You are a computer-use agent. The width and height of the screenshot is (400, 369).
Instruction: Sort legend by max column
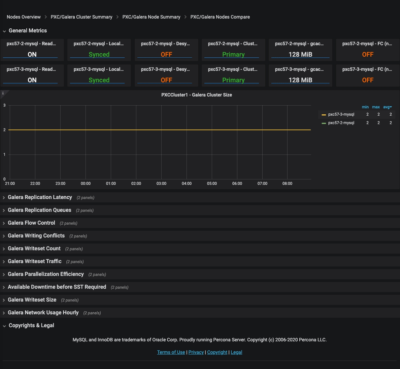tap(376, 107)
